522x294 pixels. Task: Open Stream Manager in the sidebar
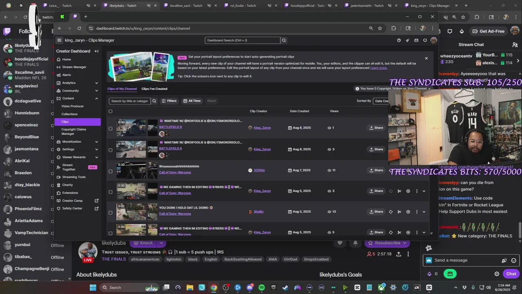[74, 67]
